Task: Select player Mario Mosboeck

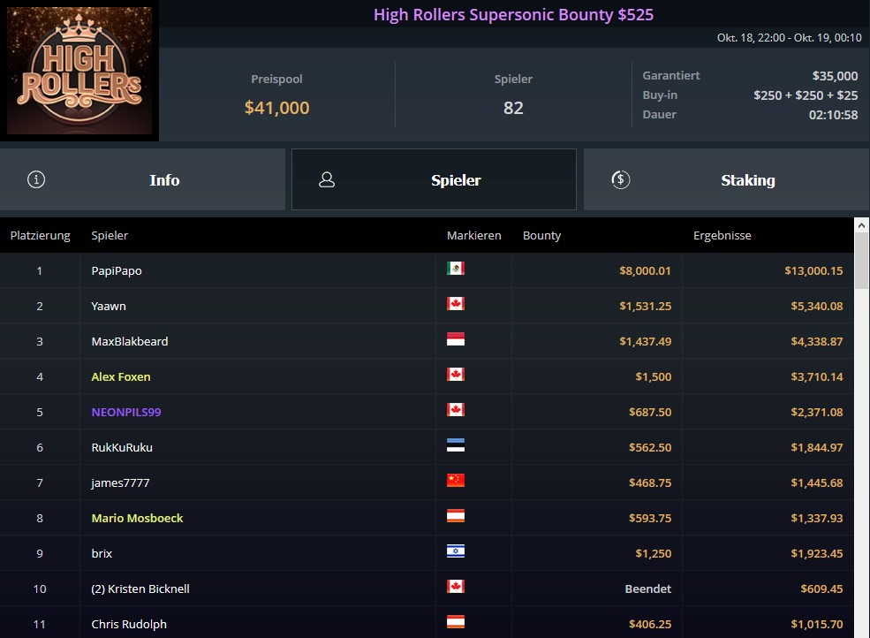Action: pyautogui.click(x=137, y=518)
